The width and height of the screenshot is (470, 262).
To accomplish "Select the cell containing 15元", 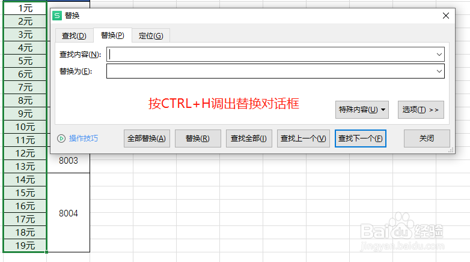I will pyautogui.click(x=25, y=192).
